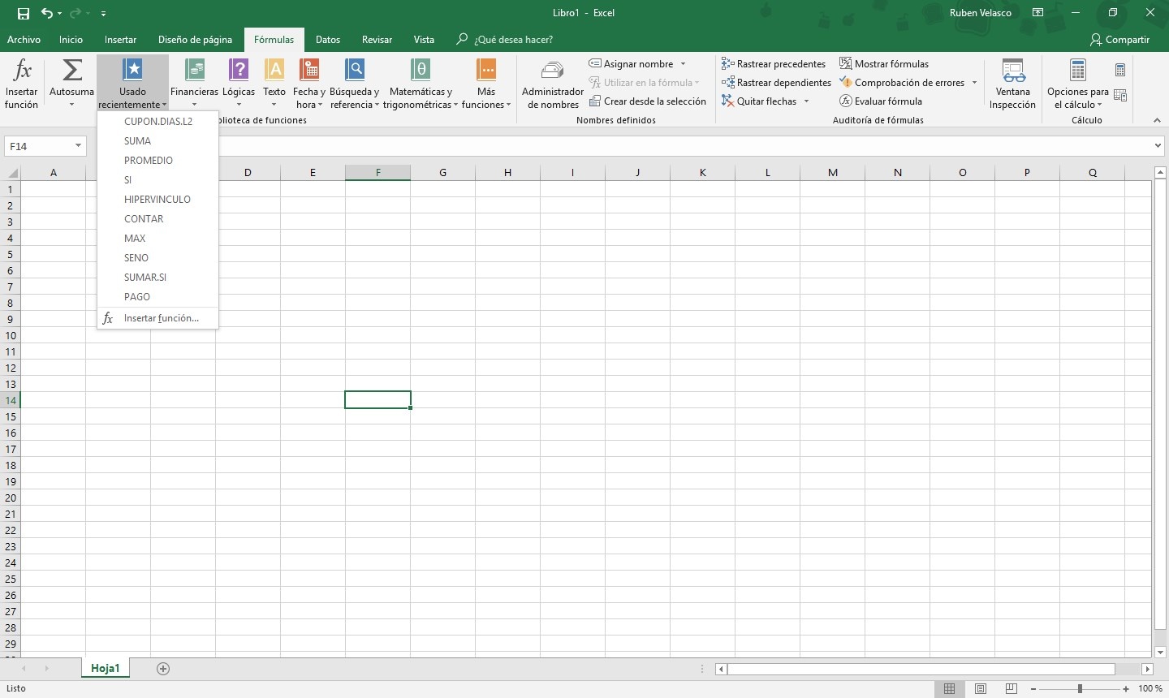Click horizontal scrollbar right arrow
Screen dimensions: 1169x698
[1147, 669]
